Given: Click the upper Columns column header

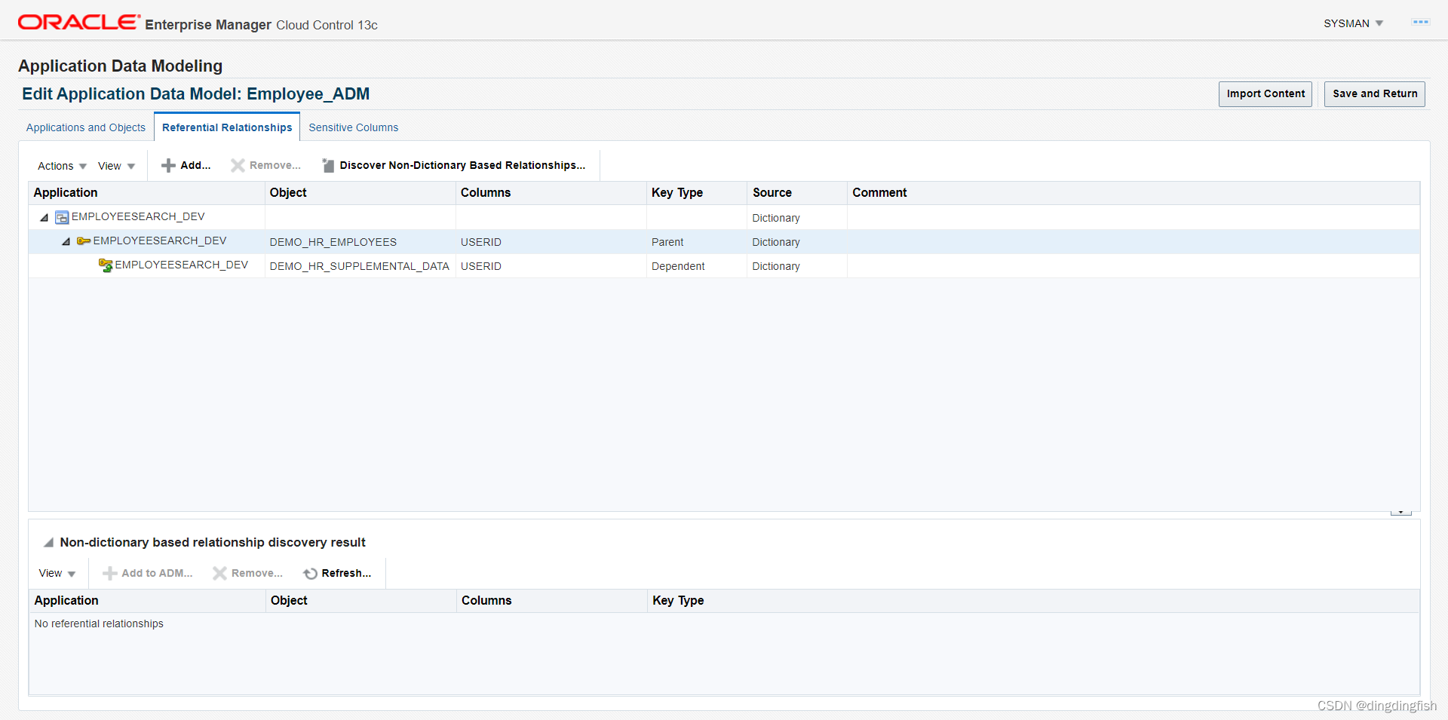Looking at the screenshot, I should click(551, 193).
